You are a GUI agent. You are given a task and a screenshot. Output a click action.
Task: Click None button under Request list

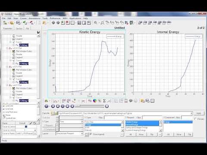[141, 134]
